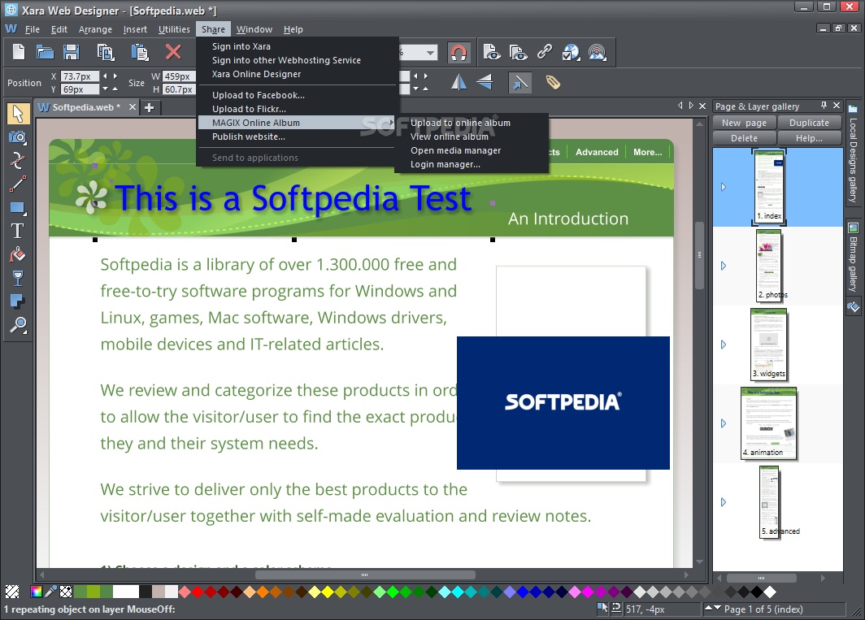This screenshot has height=620, width=865.
Task: Close the Softpedia.web document tab
Action: 133,107
